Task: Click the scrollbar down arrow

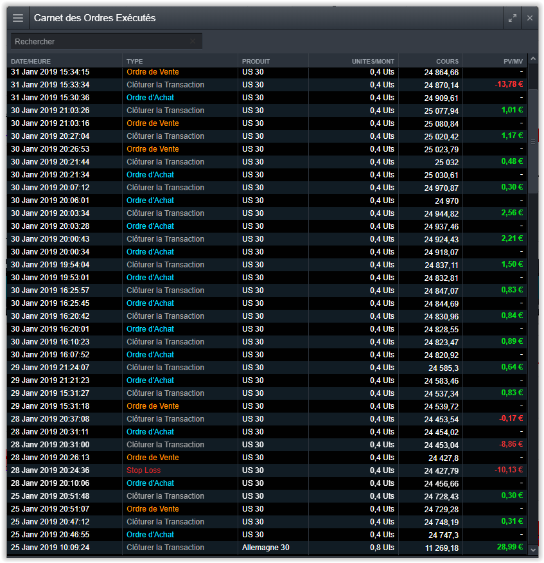Action: coord(533,550)
